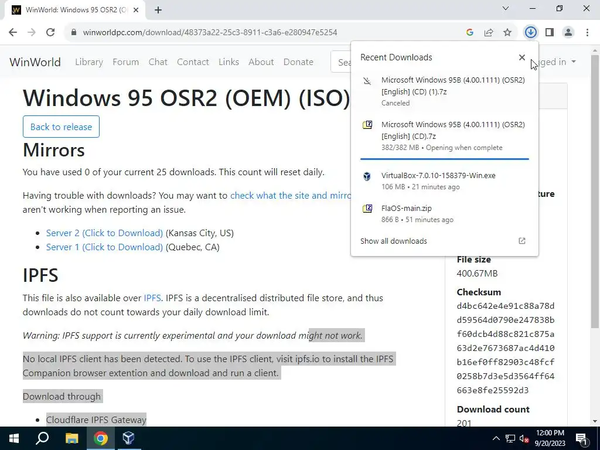Click the browser forward arrow

[x=32, y=33]
